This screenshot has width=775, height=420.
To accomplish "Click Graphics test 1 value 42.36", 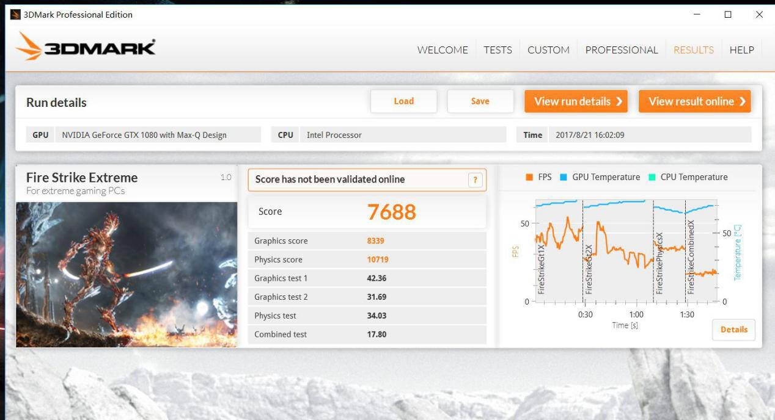I will 376,278.
